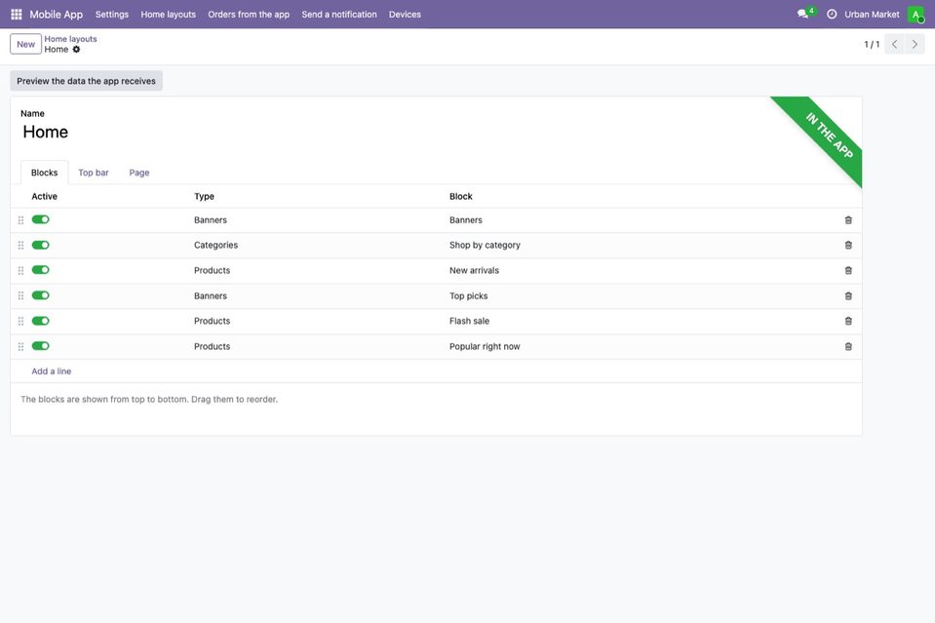This screenshot has height=623, width=935.
Task: Add a line to blocks
Action: (x=52, y=370)
